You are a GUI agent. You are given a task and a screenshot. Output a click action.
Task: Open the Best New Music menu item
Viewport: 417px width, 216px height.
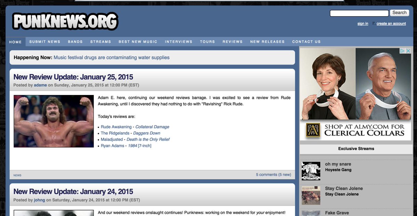(138, 42)
